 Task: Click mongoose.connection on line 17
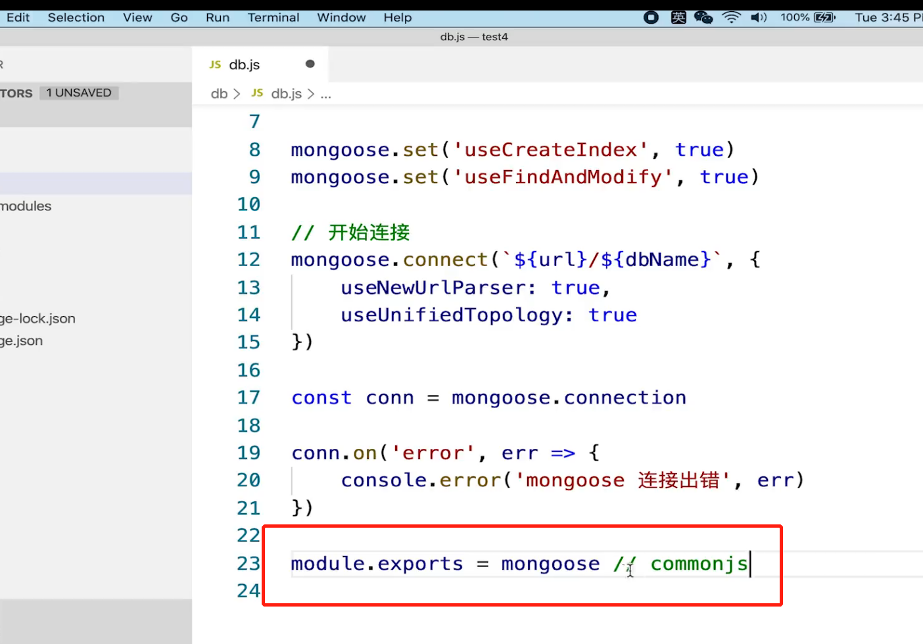tap(569, 398)
